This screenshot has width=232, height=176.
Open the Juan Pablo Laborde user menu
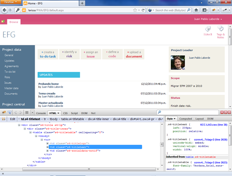(x=208, y=19)
